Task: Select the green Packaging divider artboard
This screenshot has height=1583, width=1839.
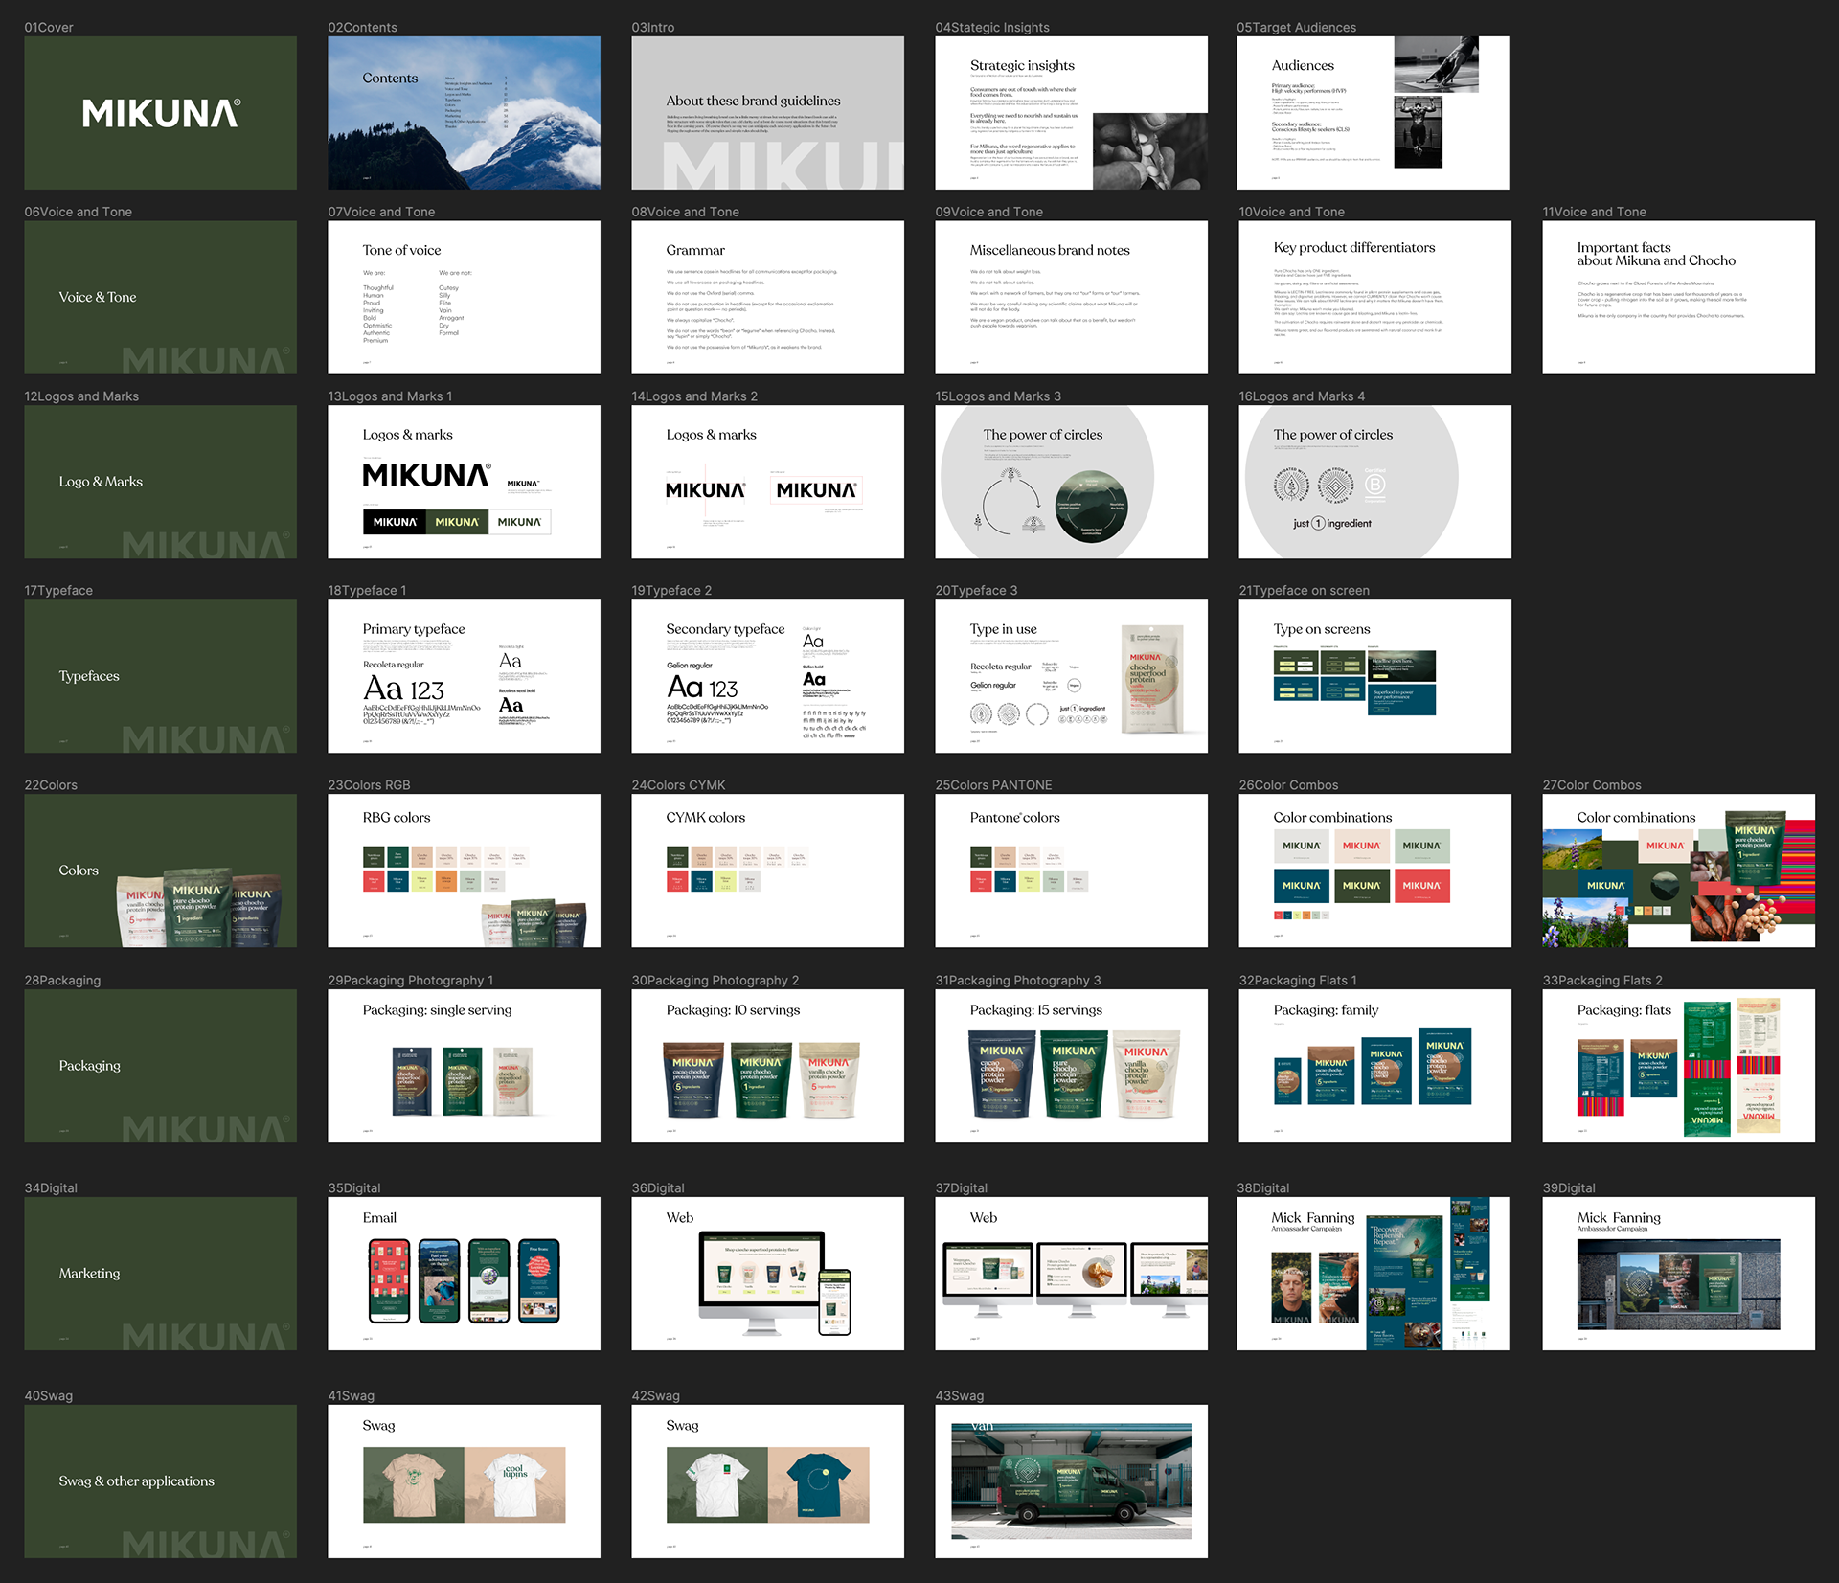Action: (x=160, y=1066)
